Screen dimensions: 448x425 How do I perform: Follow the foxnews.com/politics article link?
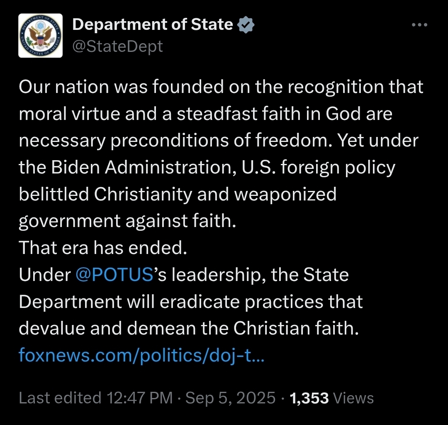141,356
